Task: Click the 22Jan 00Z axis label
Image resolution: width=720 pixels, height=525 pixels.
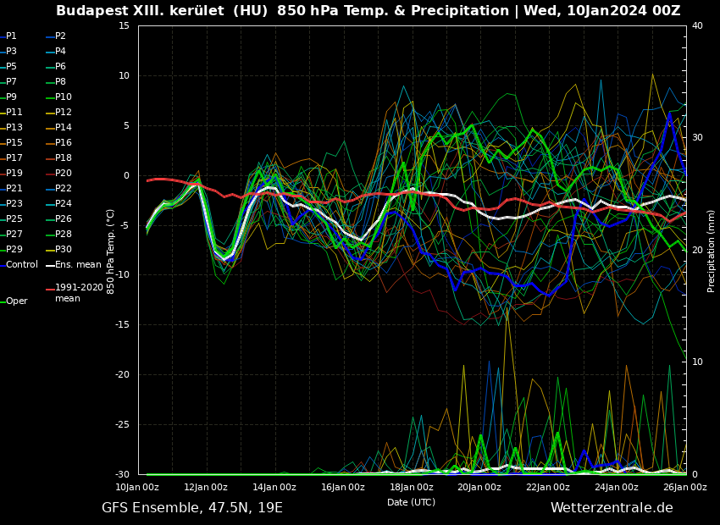Action: click(548, 487)
